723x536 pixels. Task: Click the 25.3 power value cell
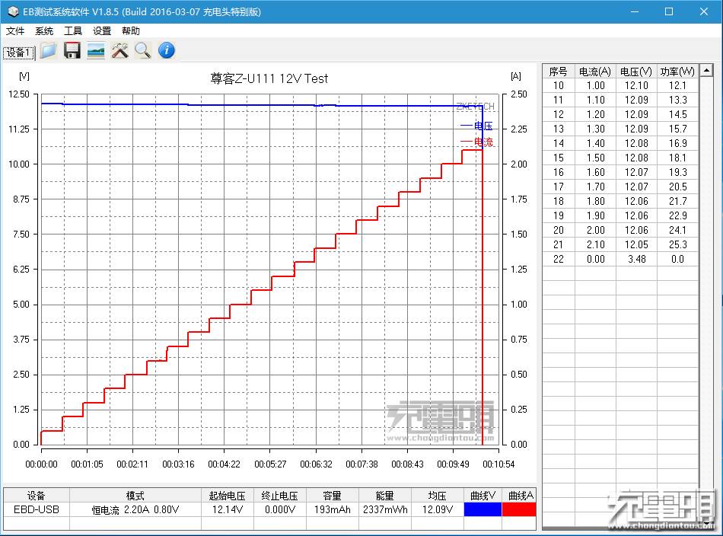click(x=677, y=244)
